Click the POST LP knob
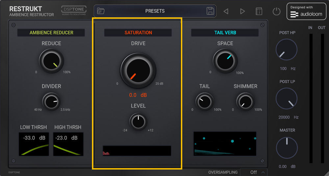 pyautogui.click(x=287, y=99)
